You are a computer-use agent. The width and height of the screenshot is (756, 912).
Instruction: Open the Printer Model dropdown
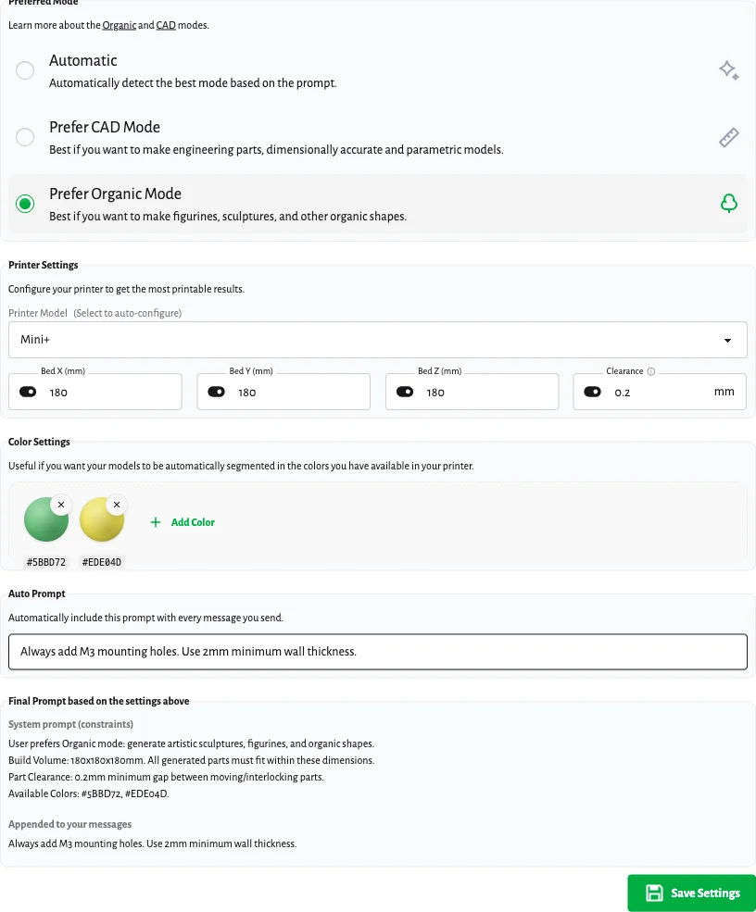point(377,340)
